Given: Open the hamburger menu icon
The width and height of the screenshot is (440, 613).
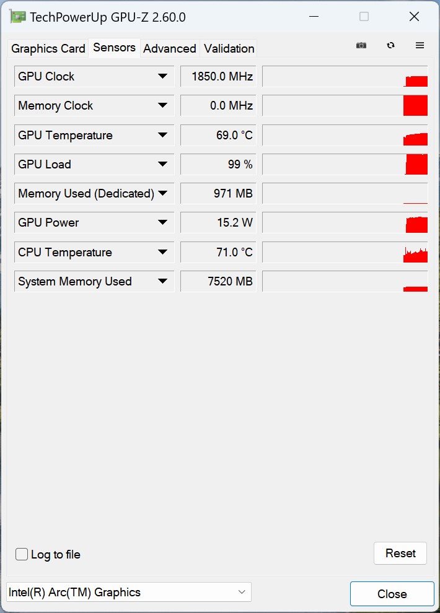Looking at the screenshot, I should point(420,45).
